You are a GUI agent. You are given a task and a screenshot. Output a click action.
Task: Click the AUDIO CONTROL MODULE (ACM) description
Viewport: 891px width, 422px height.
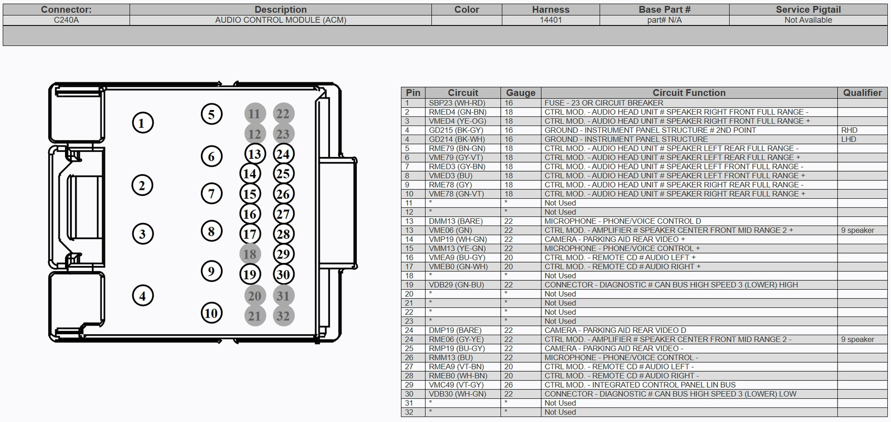click(280, 20)
